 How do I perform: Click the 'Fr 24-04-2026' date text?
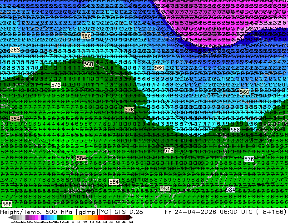coord(190,212)
